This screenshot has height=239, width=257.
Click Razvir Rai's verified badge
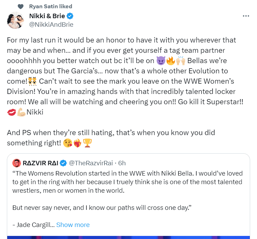pos(64,163)
